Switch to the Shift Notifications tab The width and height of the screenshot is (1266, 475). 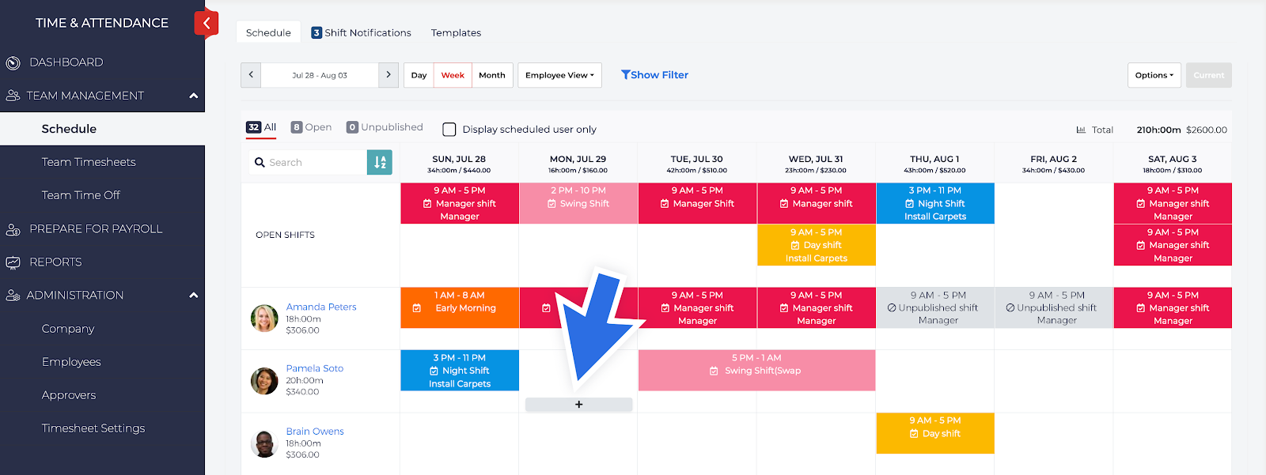tap(362, 32)
